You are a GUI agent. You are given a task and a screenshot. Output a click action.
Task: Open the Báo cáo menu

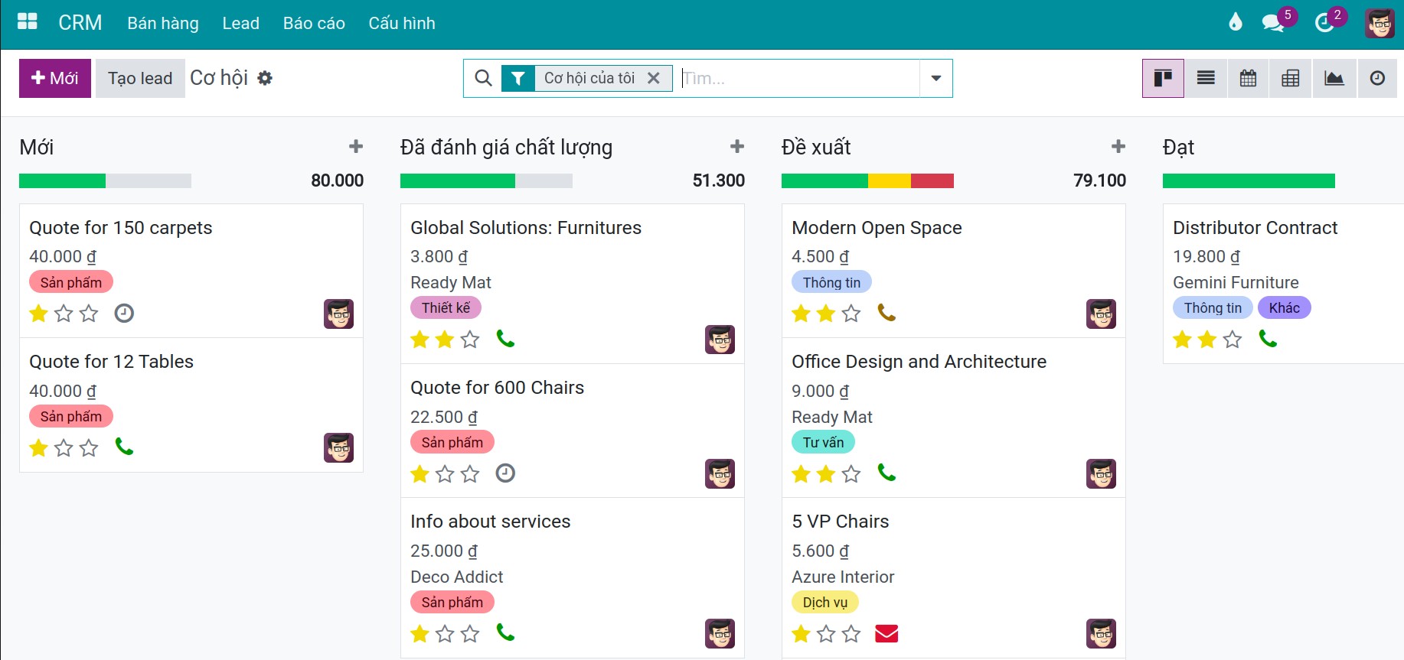[x=314, y=23]
